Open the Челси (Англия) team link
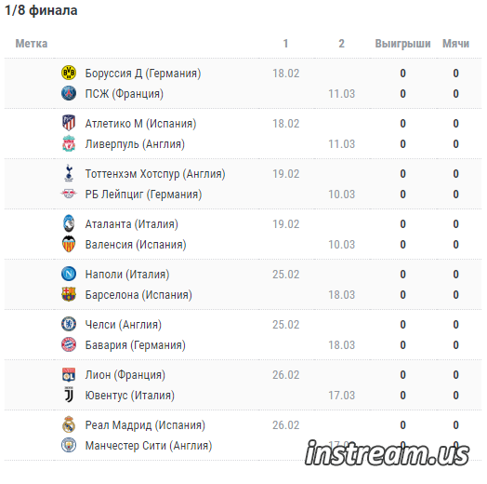 click(x=124, y=325)
